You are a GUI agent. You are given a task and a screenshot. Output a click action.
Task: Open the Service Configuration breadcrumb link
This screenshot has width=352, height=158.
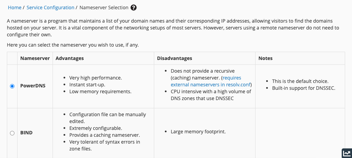click(50, 8)
